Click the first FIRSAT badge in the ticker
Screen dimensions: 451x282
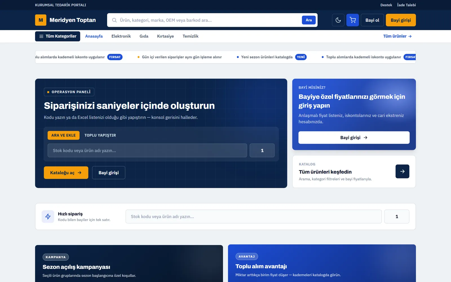coord(115,57)
